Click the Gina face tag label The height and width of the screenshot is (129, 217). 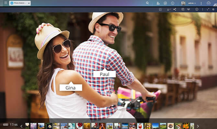pos(71,87)
